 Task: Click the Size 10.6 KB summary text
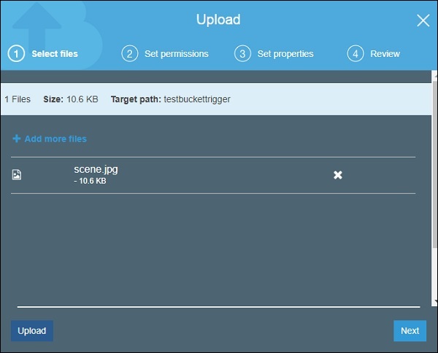click(69, 99)
